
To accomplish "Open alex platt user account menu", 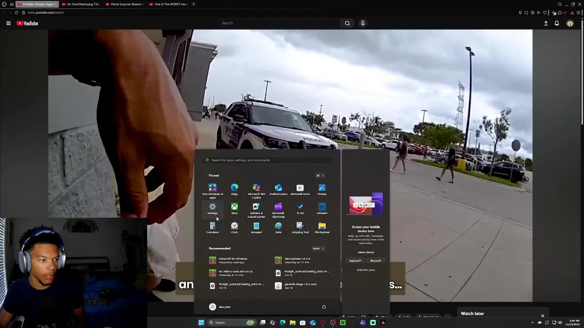I will (220, 307).
